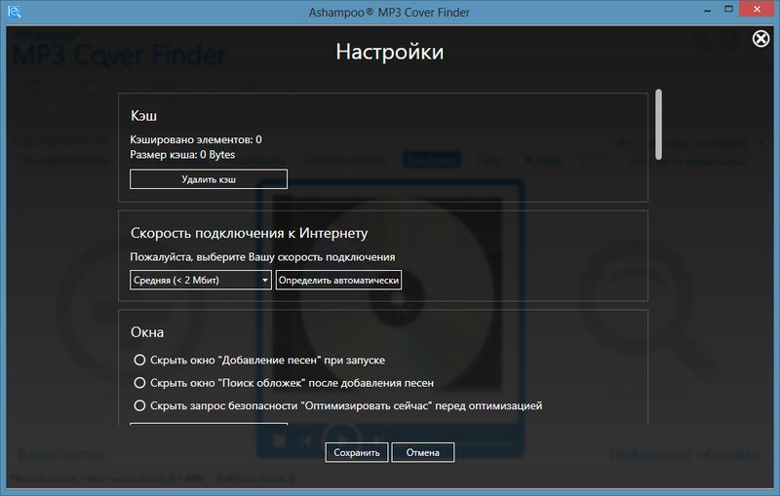Close the settings overlay with X icon
780x496 pixels.
coord(760,39)
